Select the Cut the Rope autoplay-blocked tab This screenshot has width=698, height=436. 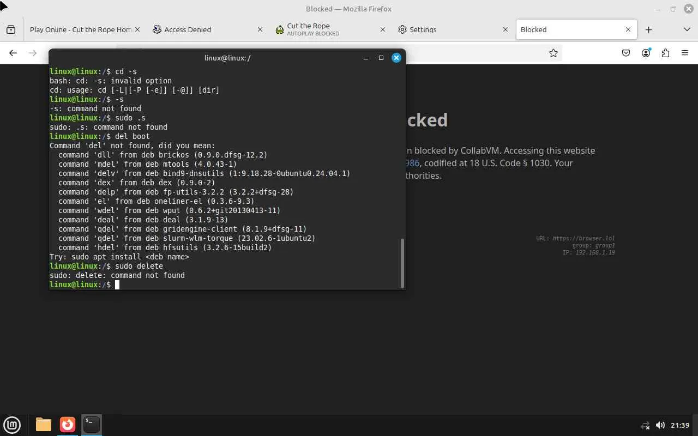coord(330,29)
